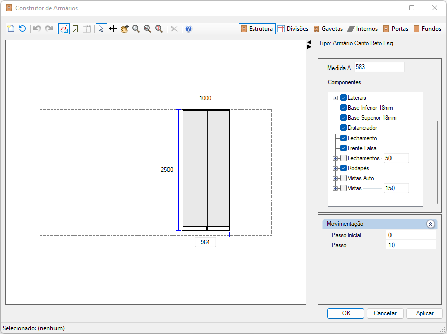Expand the Laterais tree node

[x=335, y=98]
